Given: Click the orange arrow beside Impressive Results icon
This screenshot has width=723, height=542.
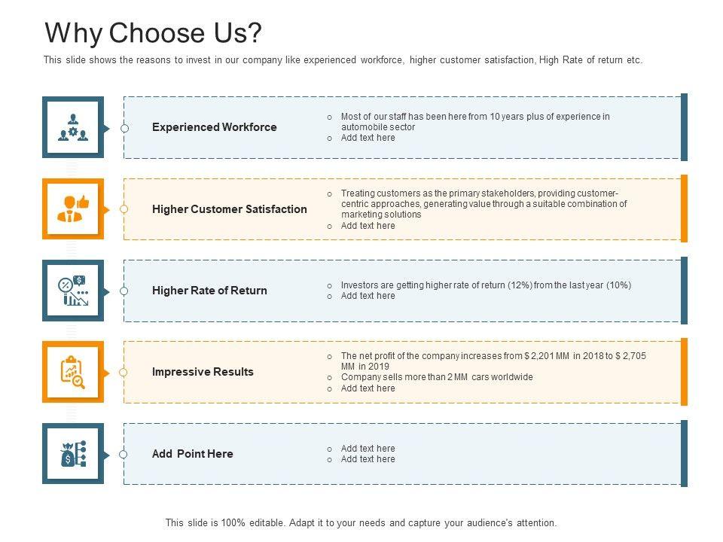Looking at the screenshot, I should pyautogui.click(x=107, y=373).
